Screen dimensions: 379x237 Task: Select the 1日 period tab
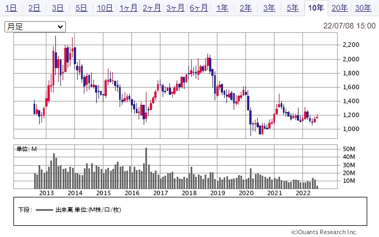coord(11,8)
